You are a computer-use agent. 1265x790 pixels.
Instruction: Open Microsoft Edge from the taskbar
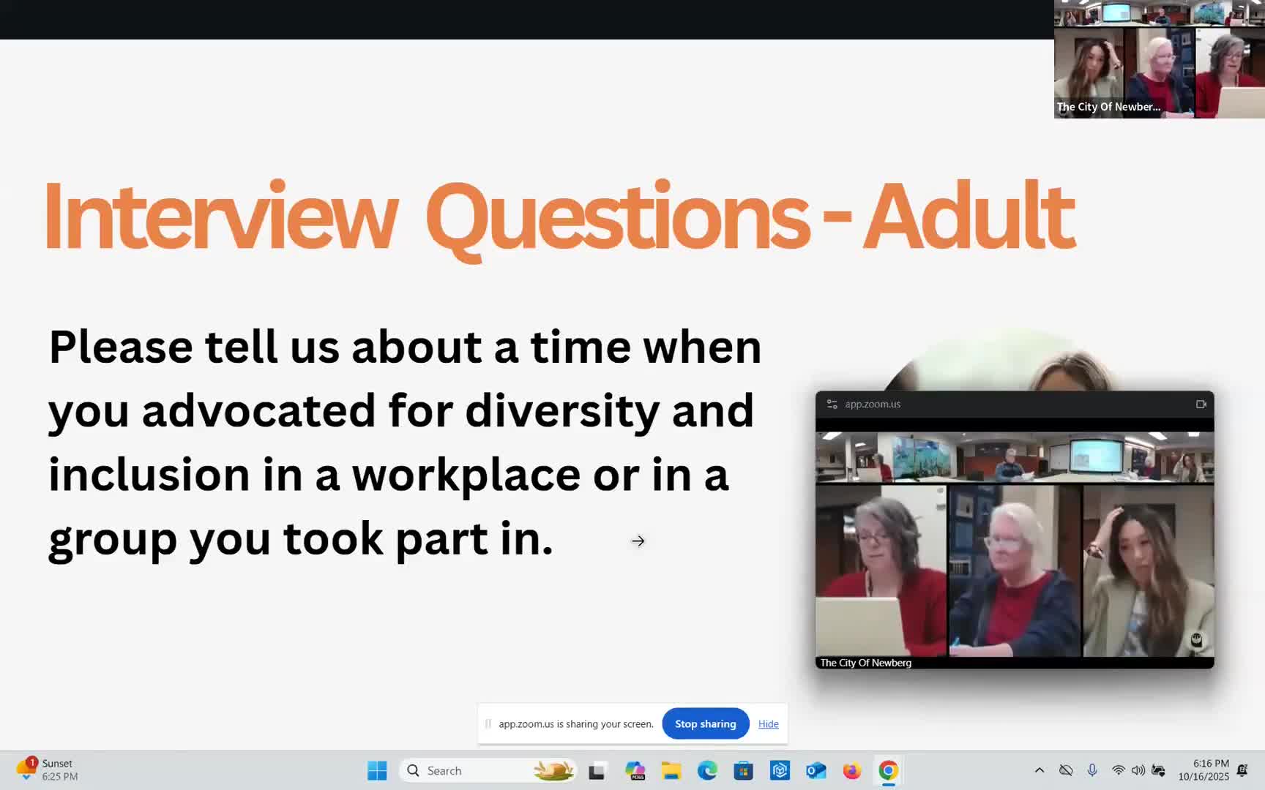[x=707, y=770]
